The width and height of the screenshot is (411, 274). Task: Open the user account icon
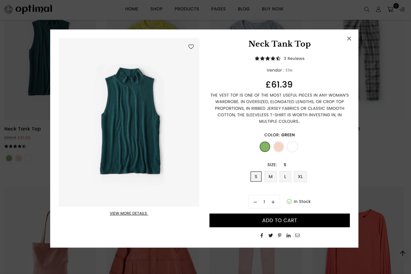coord(378,9)
